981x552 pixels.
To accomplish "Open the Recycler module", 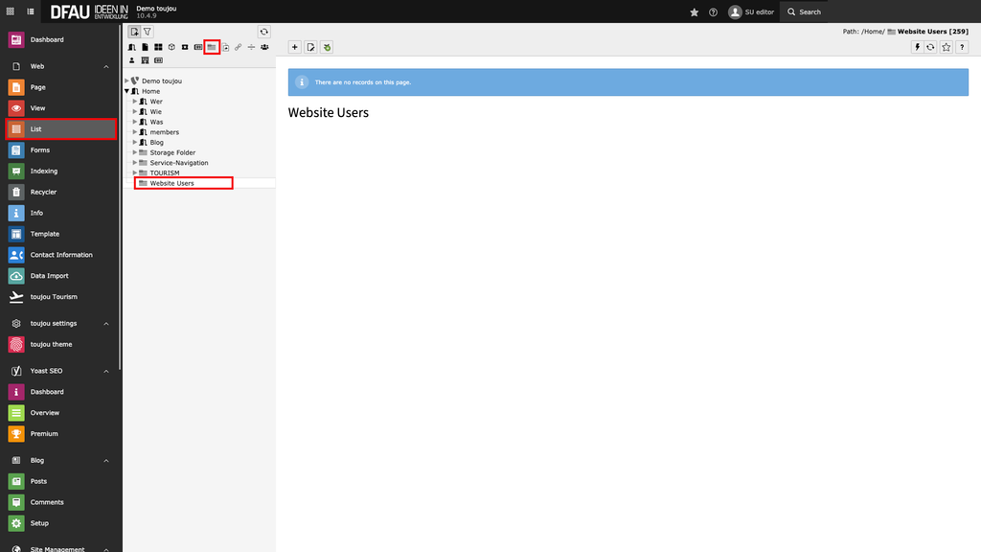I will (43, 192).
